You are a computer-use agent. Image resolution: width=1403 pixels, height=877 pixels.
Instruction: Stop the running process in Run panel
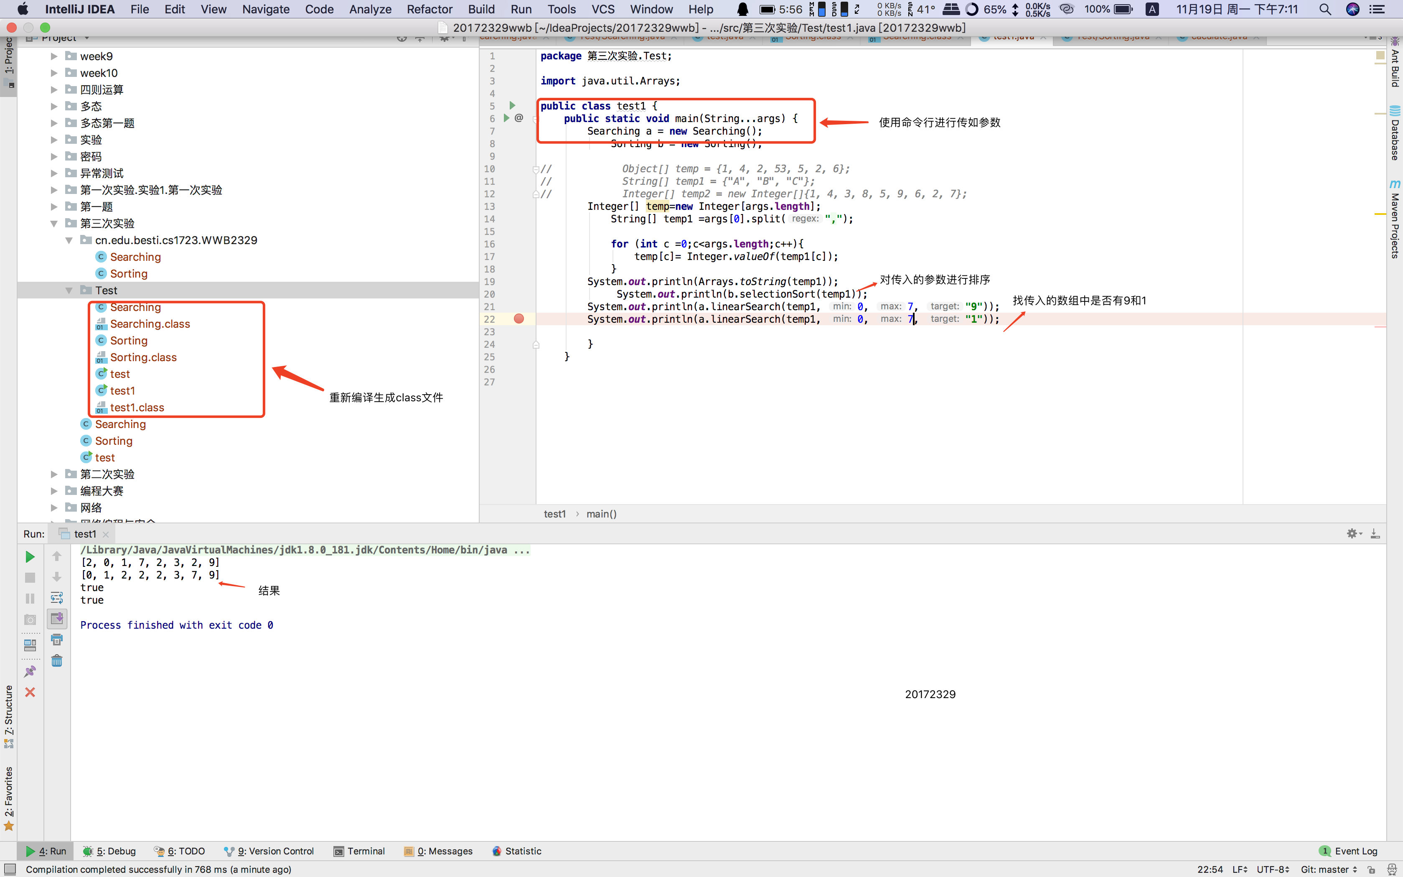click(30, 578)
